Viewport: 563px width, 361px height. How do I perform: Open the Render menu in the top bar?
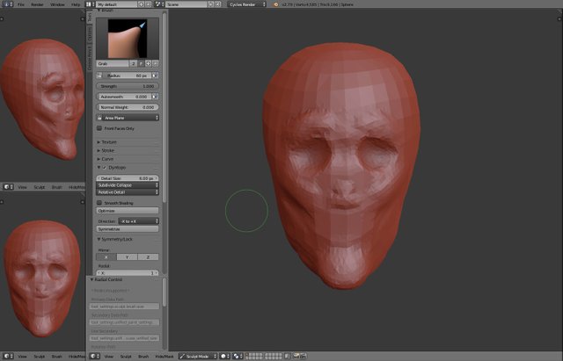point(35,4)
